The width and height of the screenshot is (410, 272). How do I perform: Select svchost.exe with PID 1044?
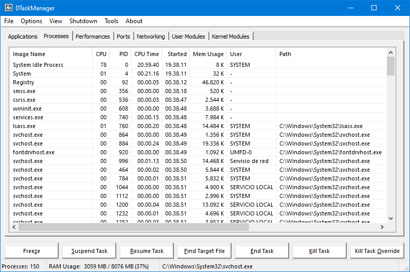coord(198,187)
